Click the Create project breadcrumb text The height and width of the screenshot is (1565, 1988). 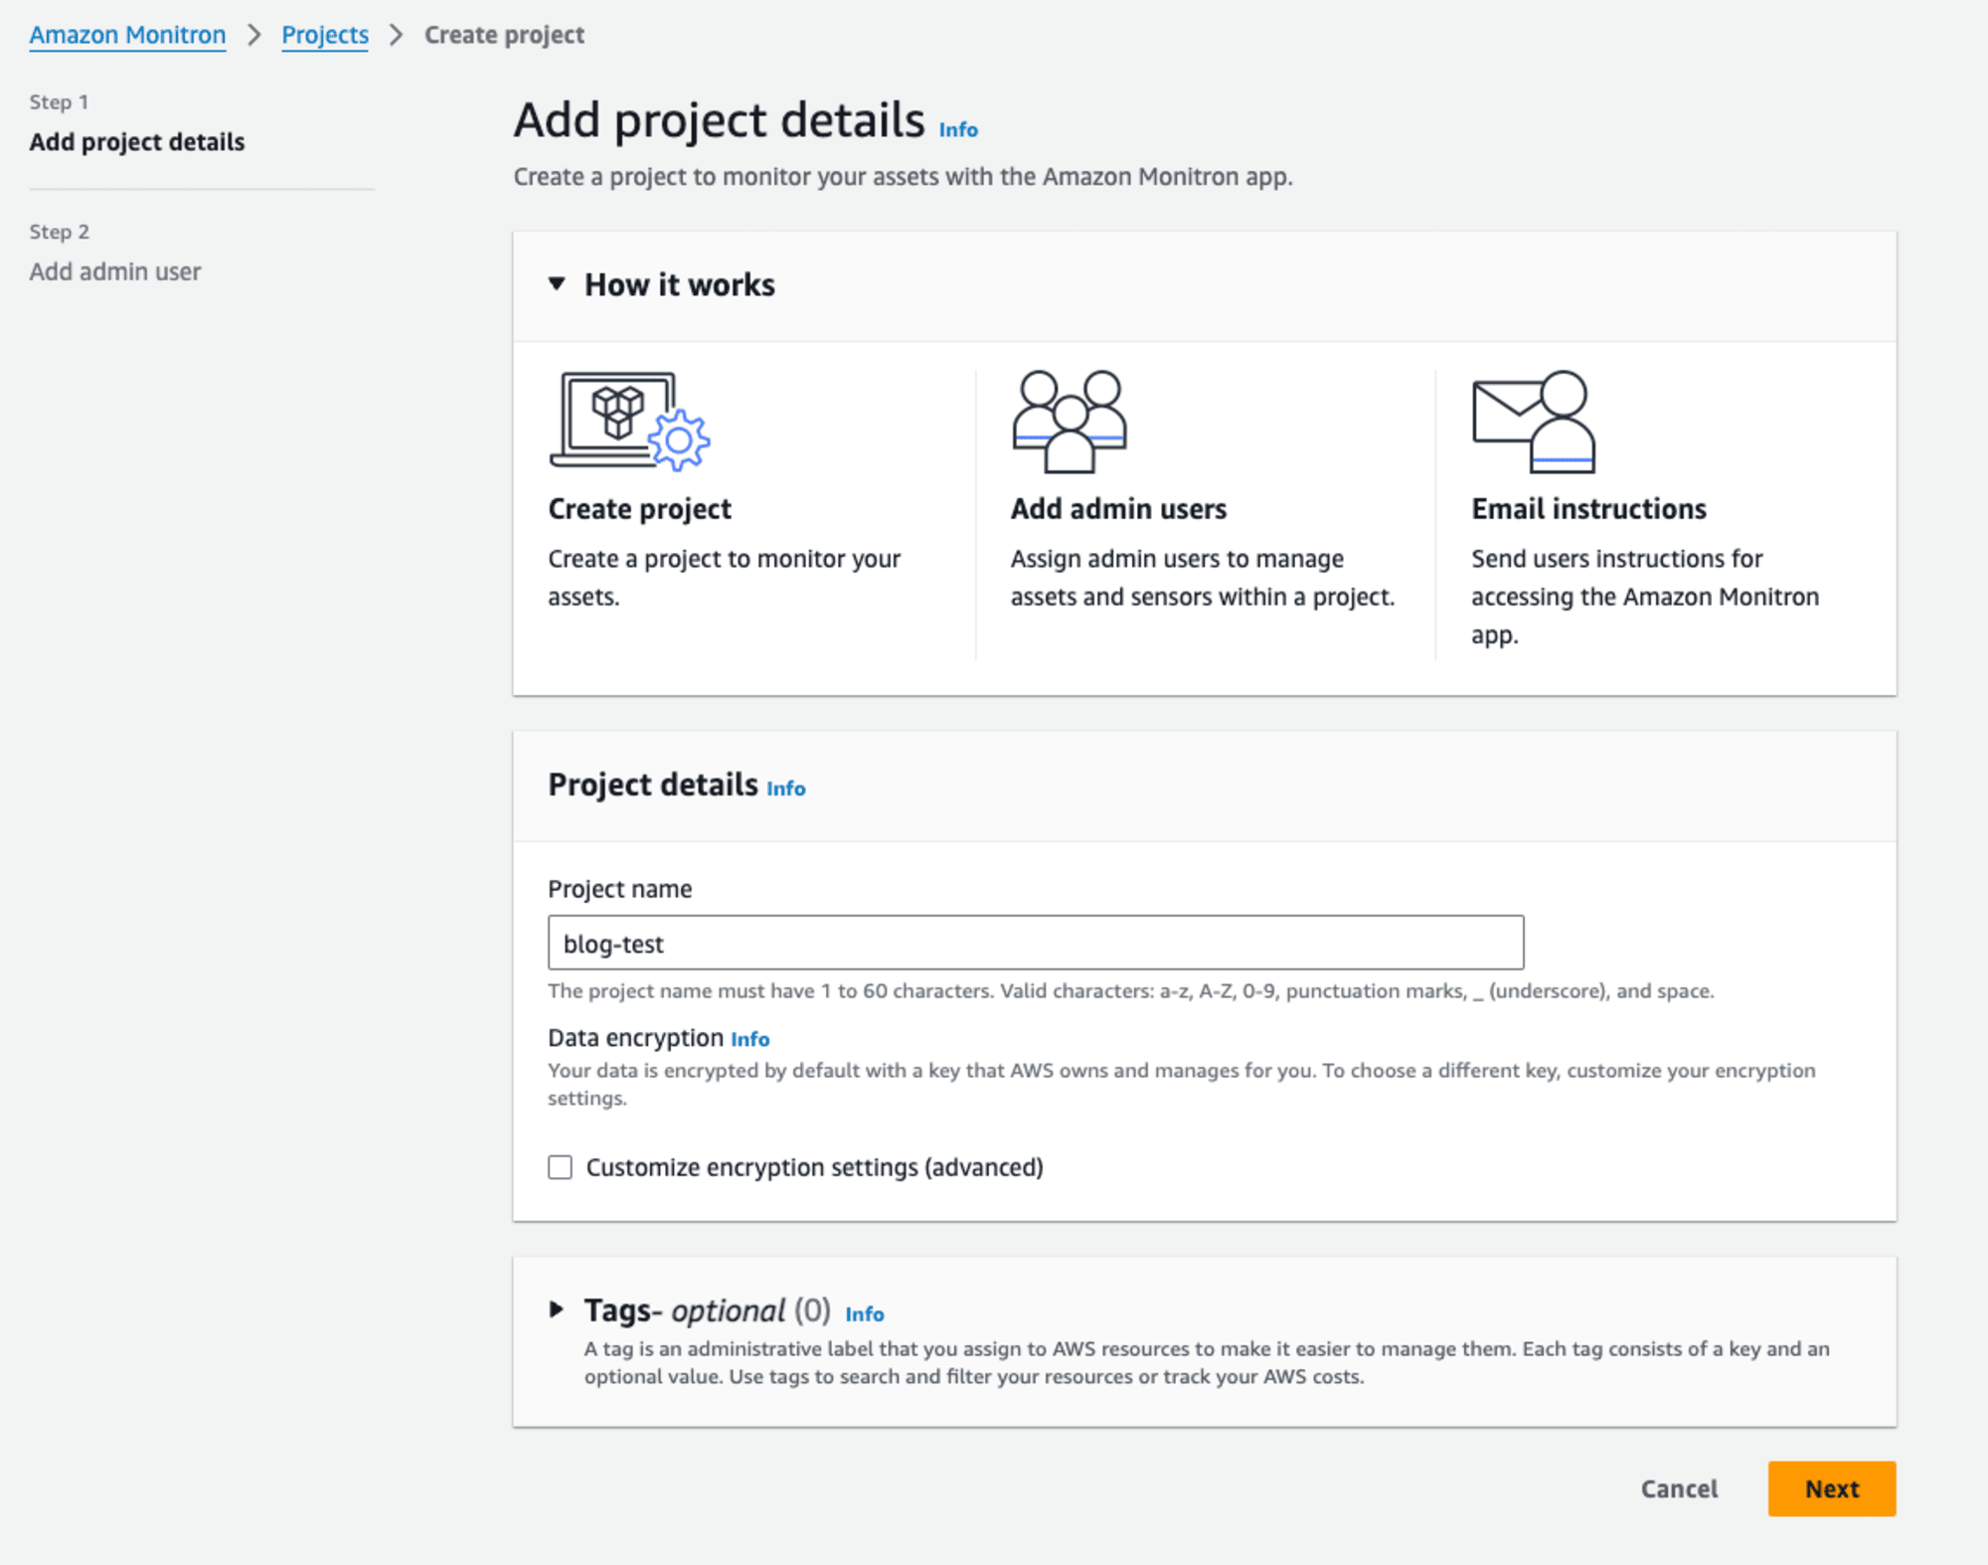point(504,35)
